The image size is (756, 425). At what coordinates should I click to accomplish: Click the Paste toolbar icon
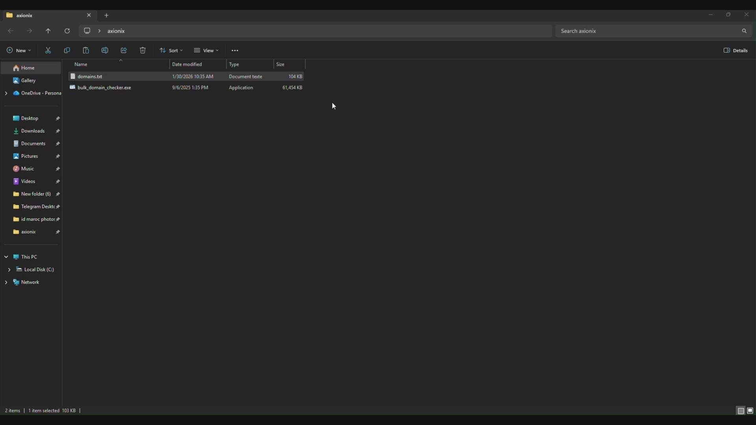[85, 50]
